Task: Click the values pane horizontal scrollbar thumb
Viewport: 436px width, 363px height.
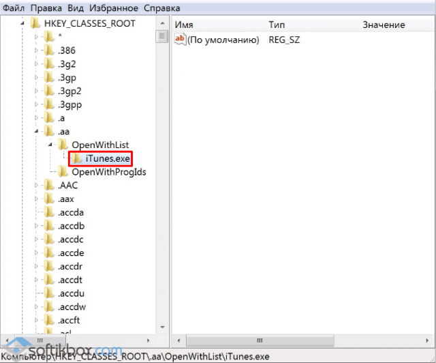Action: pos(260,340)
